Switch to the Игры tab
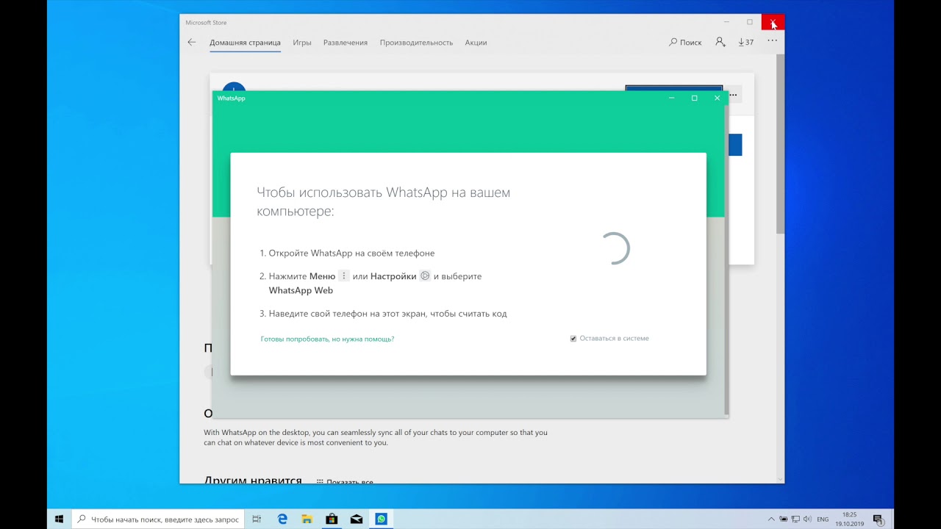This screenshot has height=529, width=941. (302, 43)
